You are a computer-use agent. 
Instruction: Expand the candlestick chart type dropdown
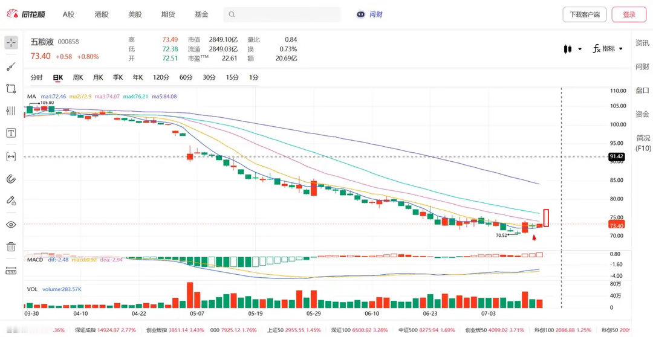(573, 49)
